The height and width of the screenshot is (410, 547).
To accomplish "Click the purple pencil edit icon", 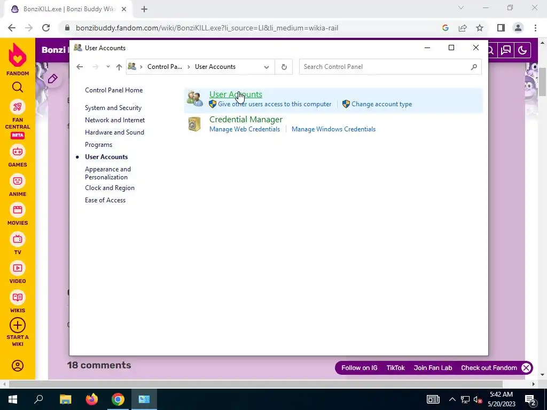I will coord(53,79).
